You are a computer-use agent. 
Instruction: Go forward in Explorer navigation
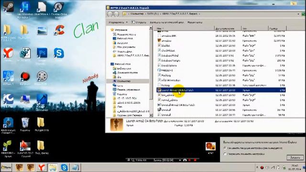pyautogui.click(x=116, y=14)
